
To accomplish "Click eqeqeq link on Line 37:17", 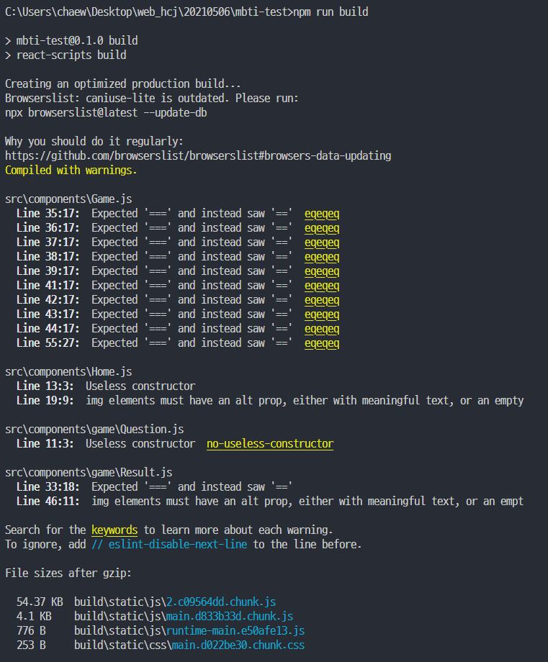I will click(x=322, y=242).
